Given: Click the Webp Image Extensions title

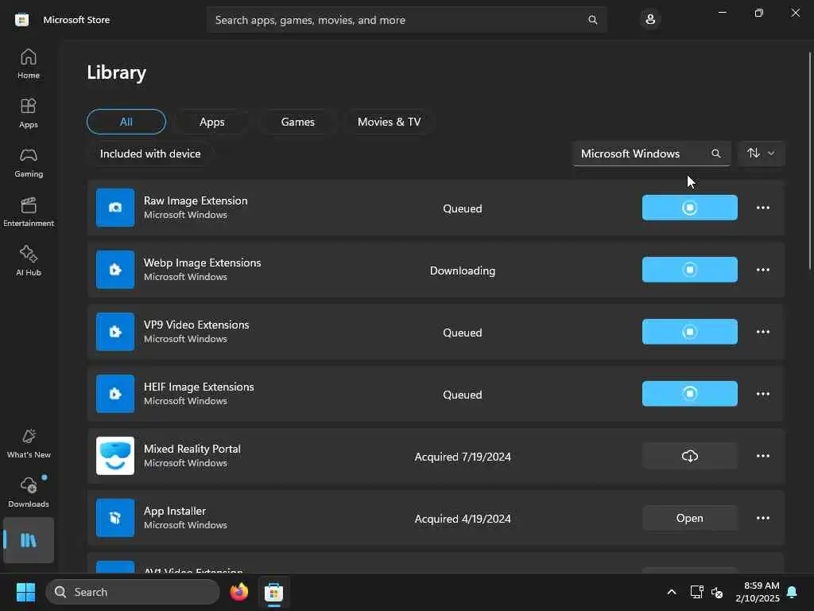Looking at the screenshot, I should click(203, 263).
